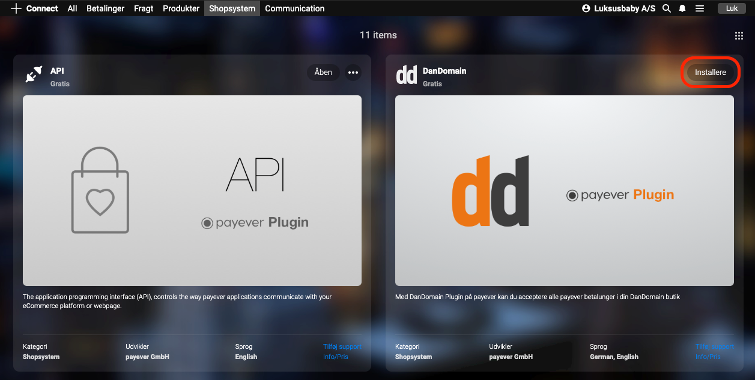Image resolution: width=755 pixels, height=380 pixels.
Task: Select the All tab
Action: click(73, 8)
